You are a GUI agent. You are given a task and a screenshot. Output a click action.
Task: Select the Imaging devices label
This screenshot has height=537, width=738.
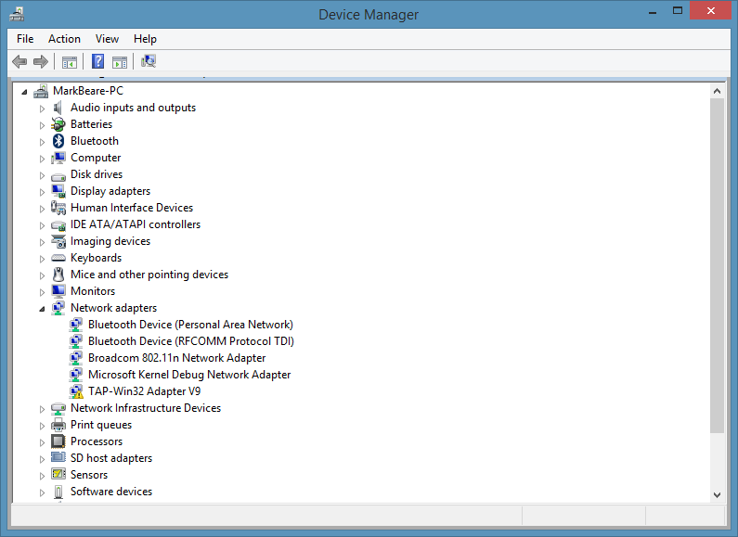[x=110, y=241]
